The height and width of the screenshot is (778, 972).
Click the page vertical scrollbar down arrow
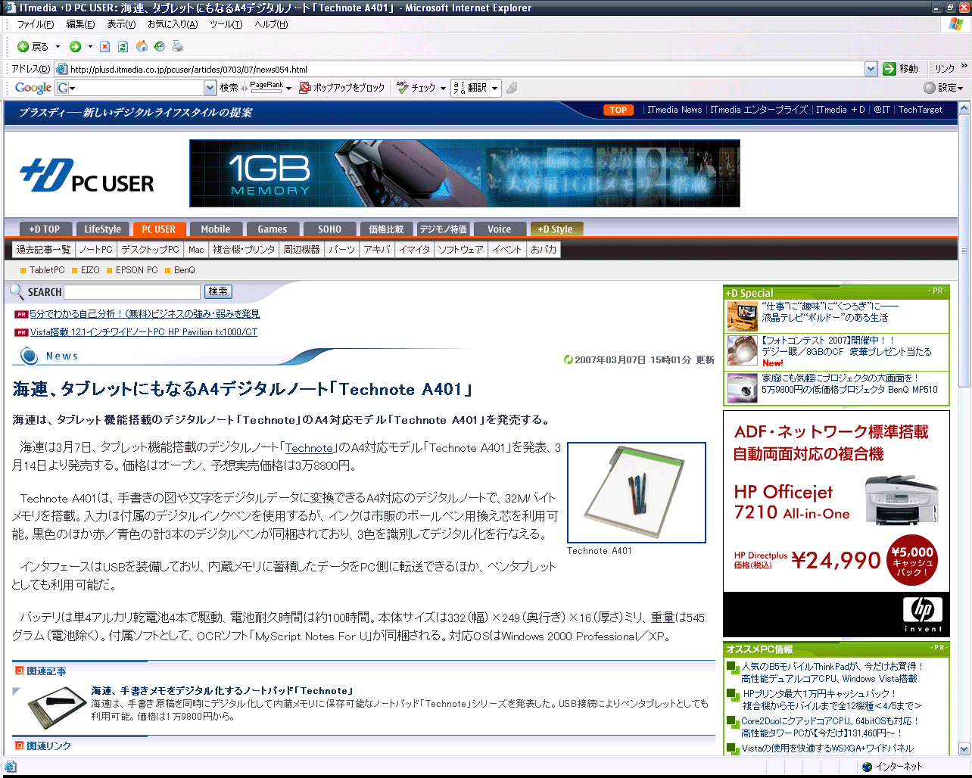pyautogui.click(x=964, y=748)
